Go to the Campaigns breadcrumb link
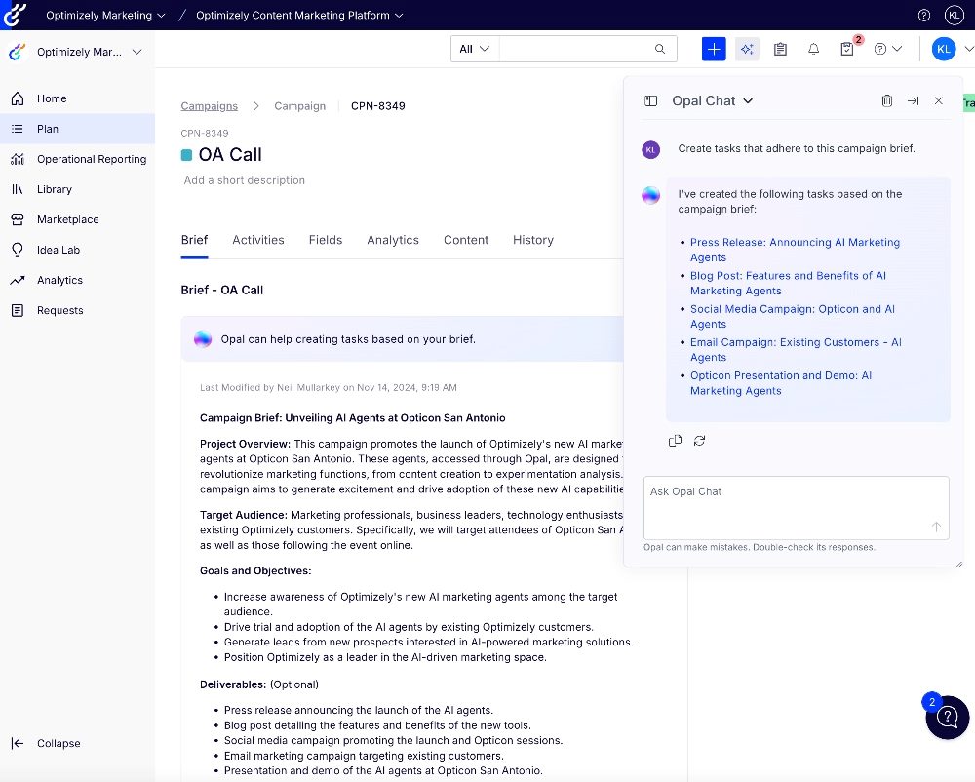 209,106
